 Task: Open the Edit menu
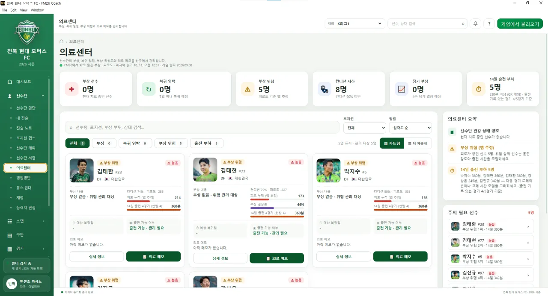[x=13, y=10]
